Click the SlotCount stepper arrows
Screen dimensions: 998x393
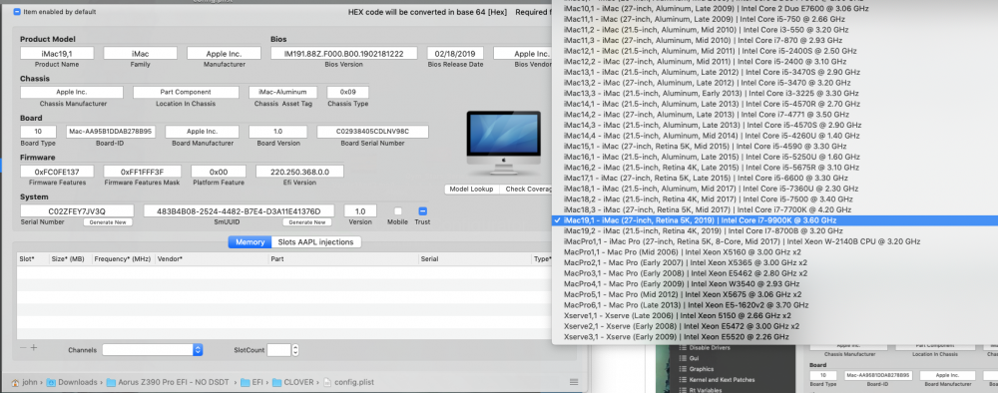pos(295,350)
